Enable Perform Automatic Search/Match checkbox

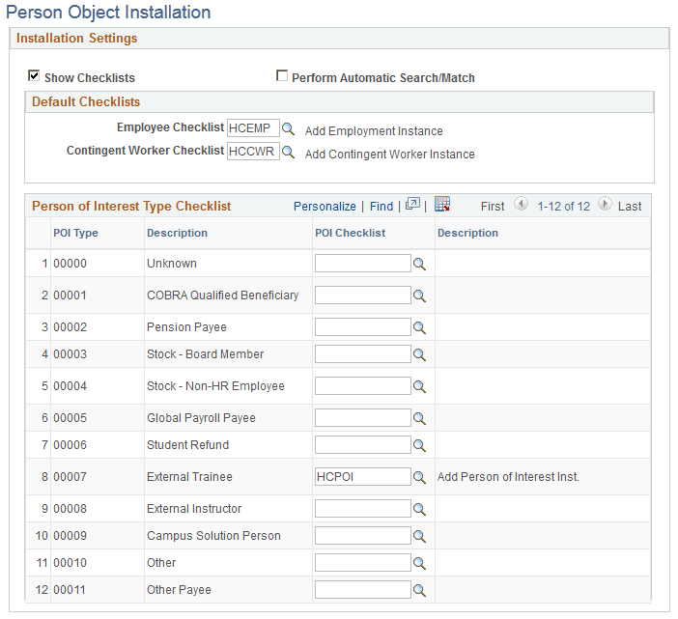tap(282, 75)
